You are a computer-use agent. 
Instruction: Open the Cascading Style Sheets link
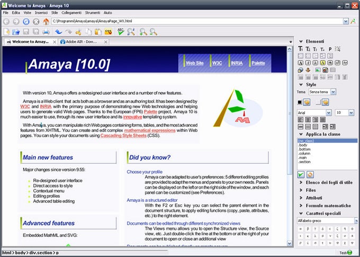click(123, 136)
